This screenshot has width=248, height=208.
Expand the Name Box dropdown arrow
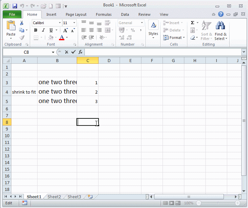pos(53,52)
